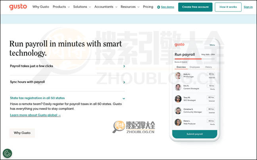Click Menu in phone mockup

pos(212,45)
